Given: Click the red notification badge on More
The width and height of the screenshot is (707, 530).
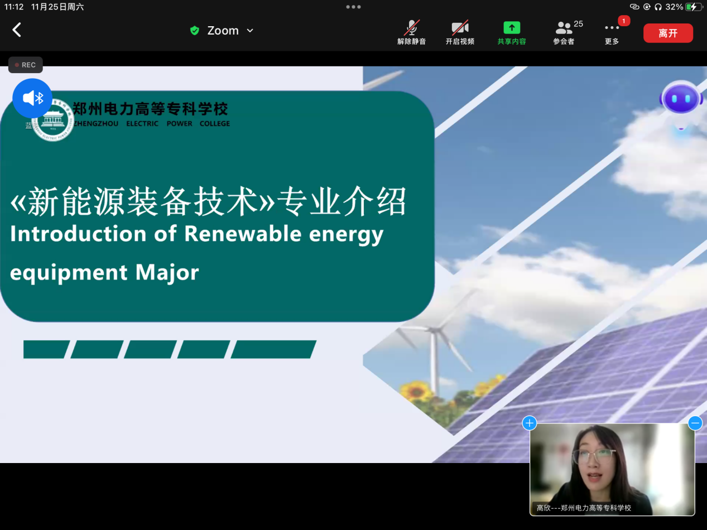Looking at the screenshot, I should tap(624, 21).
